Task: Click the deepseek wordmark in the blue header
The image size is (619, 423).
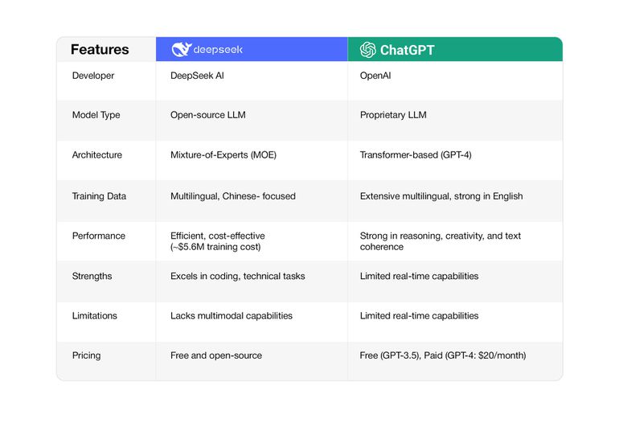Action: click(217, 50)
